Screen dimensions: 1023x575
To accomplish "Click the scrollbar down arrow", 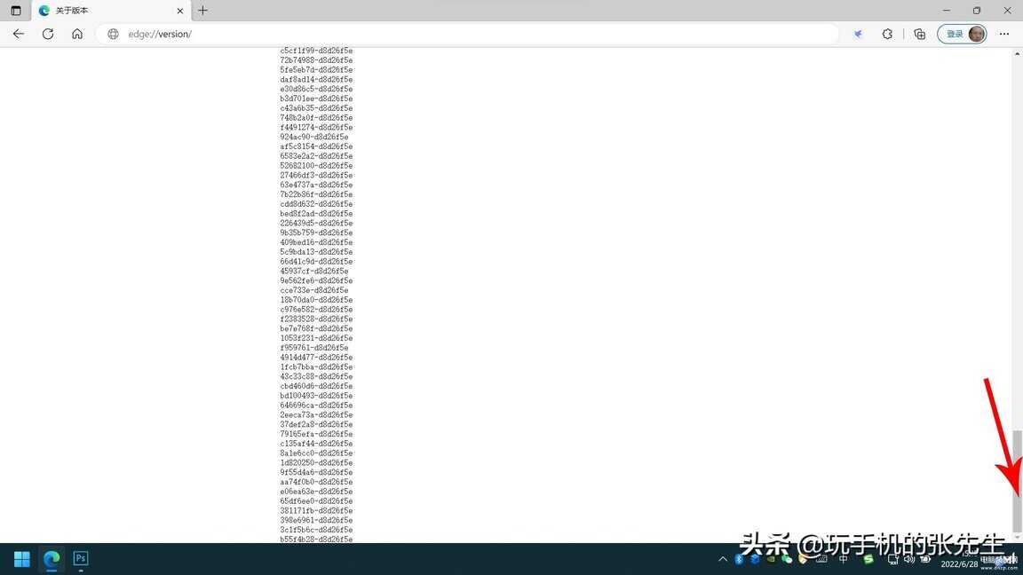I will pos(1017,537).
